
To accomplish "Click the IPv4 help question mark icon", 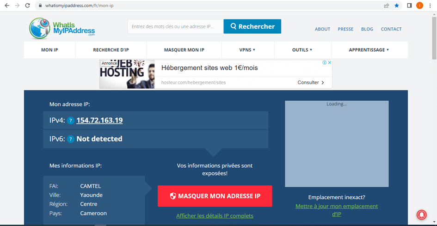I will click(70, 121).
